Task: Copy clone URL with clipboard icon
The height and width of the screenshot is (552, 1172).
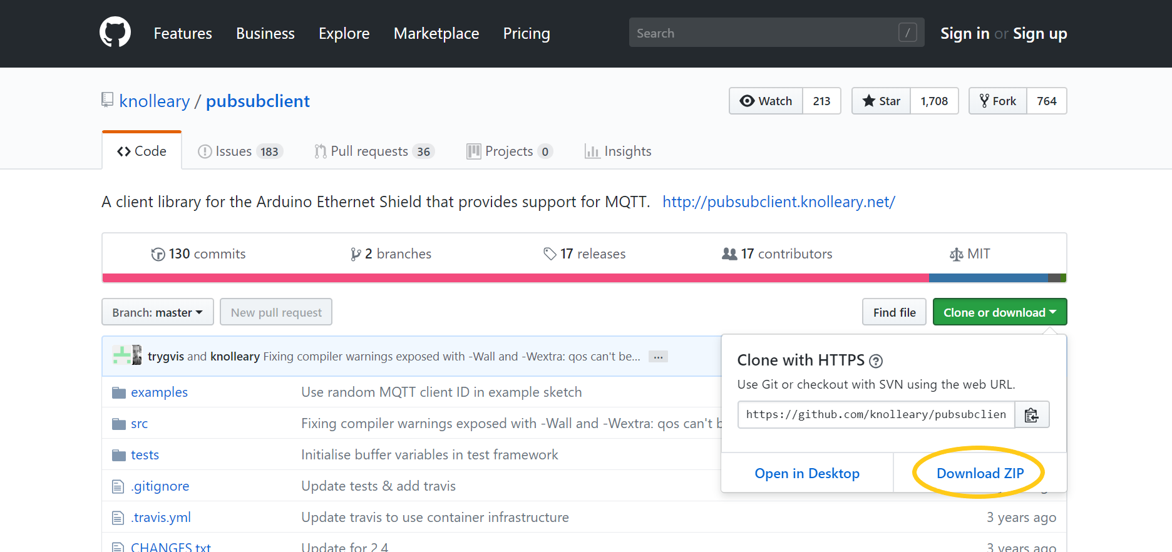Action: tap(1031, 414)
